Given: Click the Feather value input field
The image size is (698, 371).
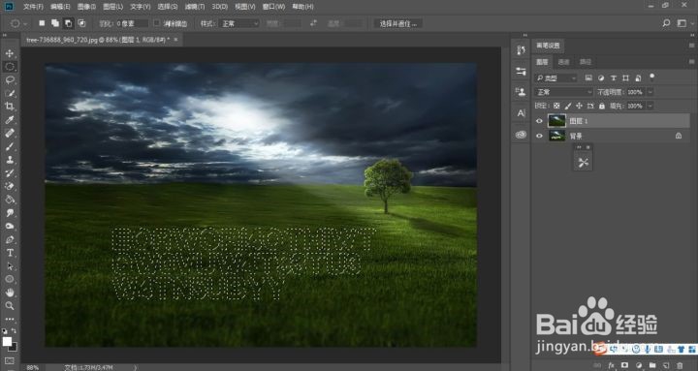Looking at the screenshot, I should tap(132, 23).
